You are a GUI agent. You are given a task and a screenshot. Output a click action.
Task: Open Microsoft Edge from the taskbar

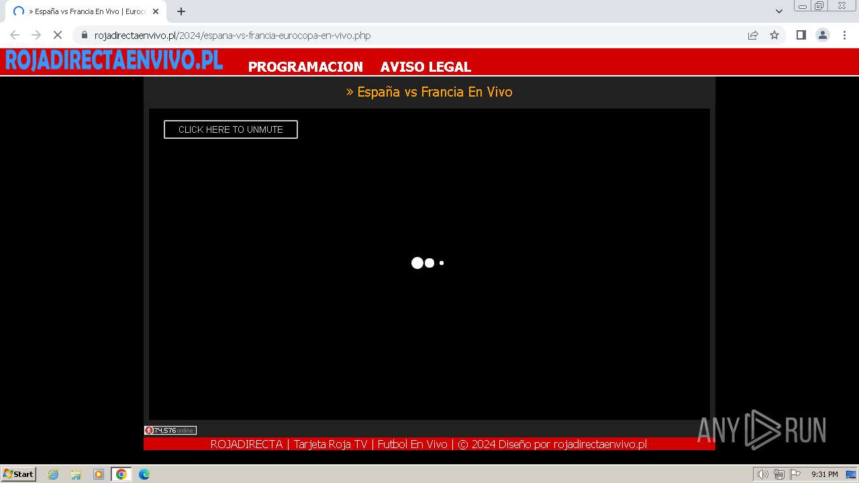144,474
